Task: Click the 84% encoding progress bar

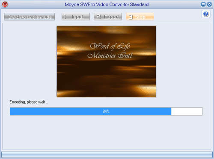Action: 106,111
